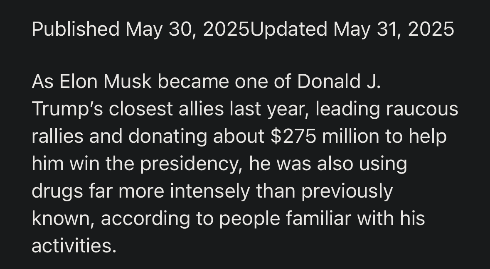The height and width of the screenshot is (269, 490).
Task: Click the word familiar
Action: (x=318, y=218)
